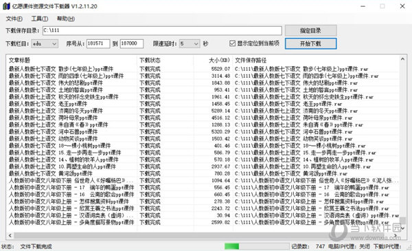Select row 多角度描写景物ppt课件
412x251 pixels.
point(203,222)
